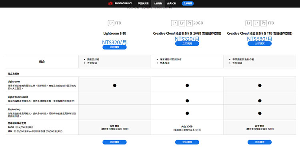Click the first Lr icon of 20GB plan
Viewport: 300px width, 154px height.
(174, 23)
